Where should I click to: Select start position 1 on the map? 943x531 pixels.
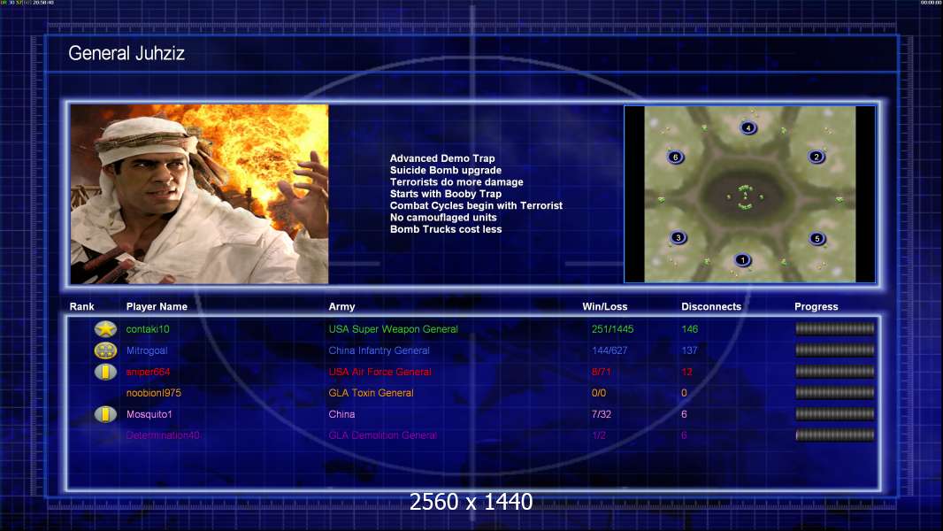pos(743,260)
